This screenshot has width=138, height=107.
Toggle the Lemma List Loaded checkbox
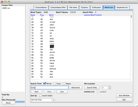[x=98, y=92]
